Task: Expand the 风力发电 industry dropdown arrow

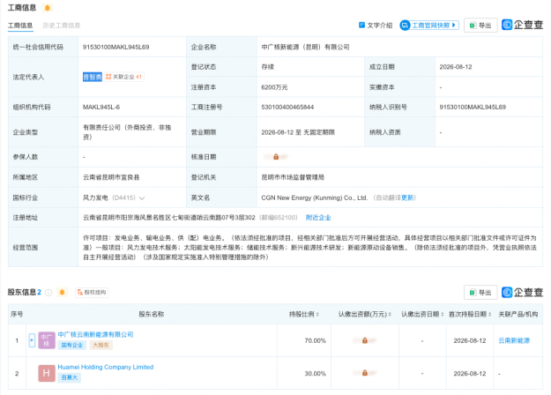Action: [x=142, y=197]
